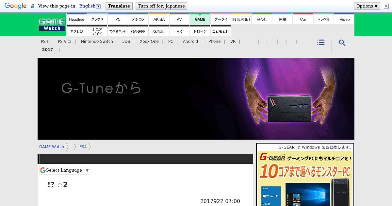Click the article heading !? ☆2
Image resolution: width=392 pixels, height=206 pixels.
(x=57, y=184)
